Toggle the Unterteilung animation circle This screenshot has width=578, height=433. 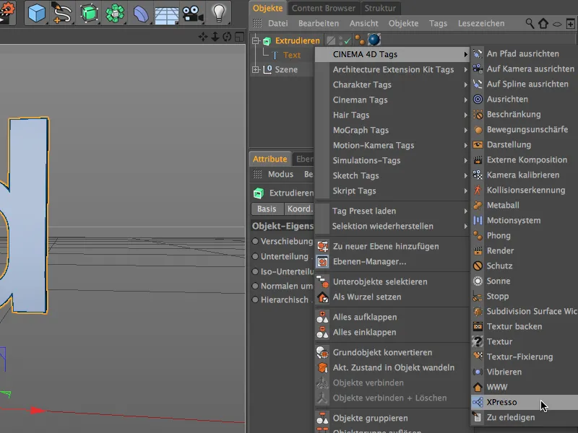[255, 256]
